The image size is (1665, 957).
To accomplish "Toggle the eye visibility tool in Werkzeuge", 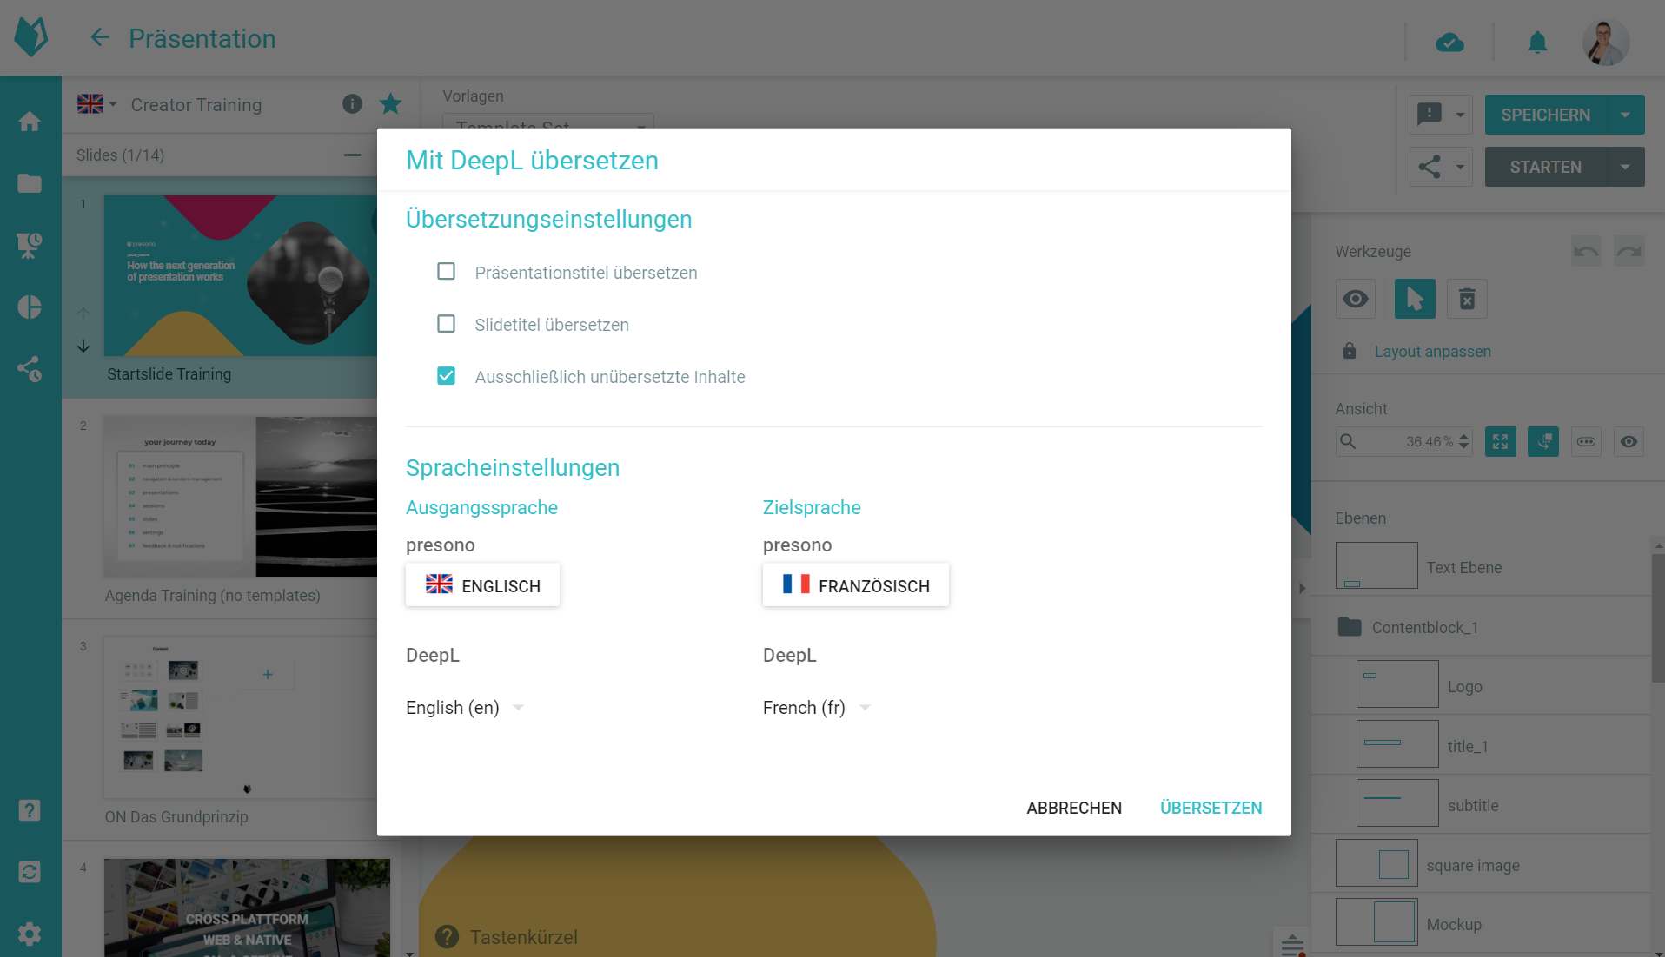I will coord(1356,299).
